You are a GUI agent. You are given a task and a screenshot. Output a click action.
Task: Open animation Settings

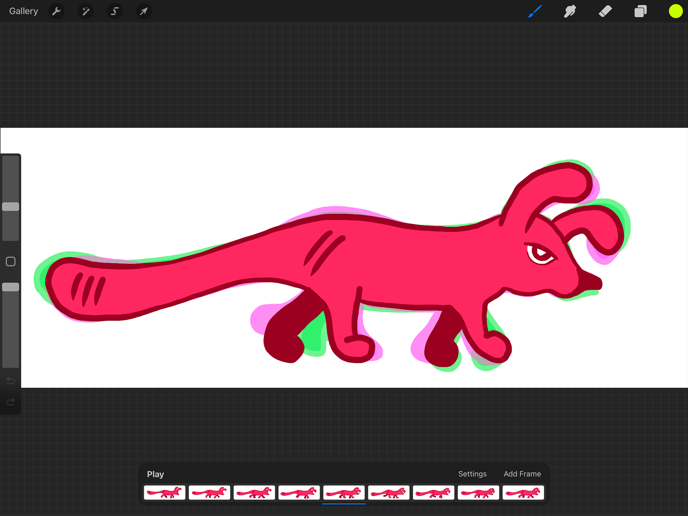[x=472, y=474]
